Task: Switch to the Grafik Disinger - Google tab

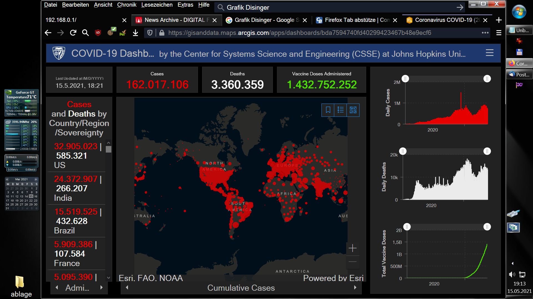Action: pos(267,20)
